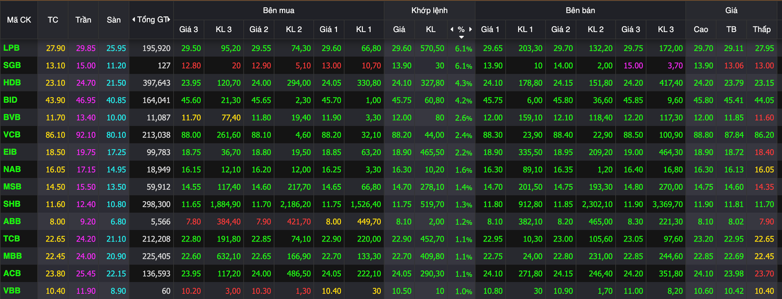This screenshot has width=782, height=299.
Task: Select the VCB ticker symbol
Action: pos(12,135)
